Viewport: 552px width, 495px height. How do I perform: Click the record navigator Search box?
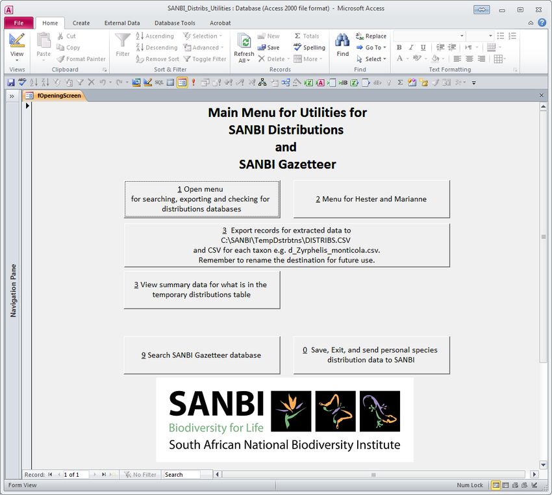(182, 475)
